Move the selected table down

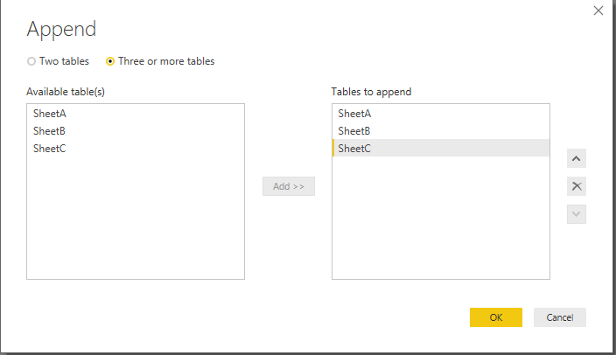click(x=577, y=213)
